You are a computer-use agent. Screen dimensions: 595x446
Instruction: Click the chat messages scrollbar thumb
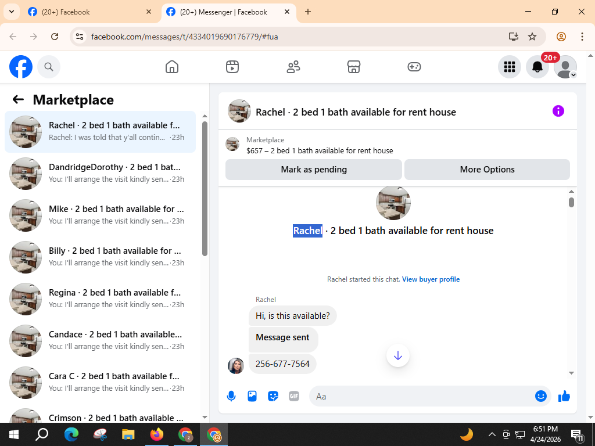click(572, 202)
